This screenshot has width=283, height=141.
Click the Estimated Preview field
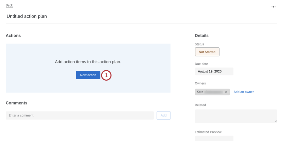(214, 138)
